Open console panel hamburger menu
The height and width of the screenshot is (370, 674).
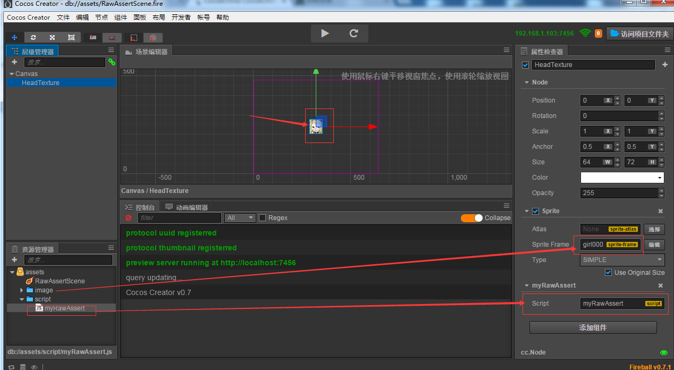(507, 206)
